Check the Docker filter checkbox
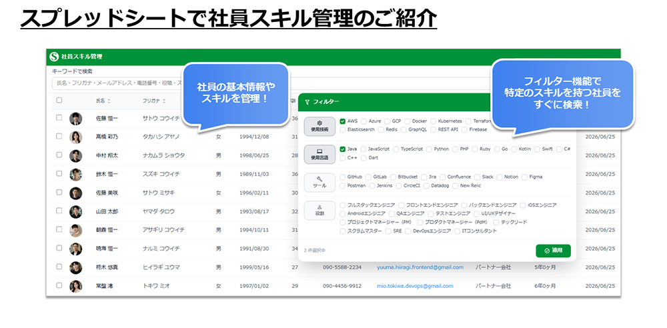This screenshot has width=667, height=328. (x=408, y=121)
